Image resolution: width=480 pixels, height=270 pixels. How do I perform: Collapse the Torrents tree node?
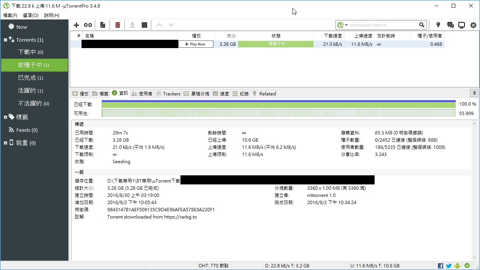coord(5,40)
